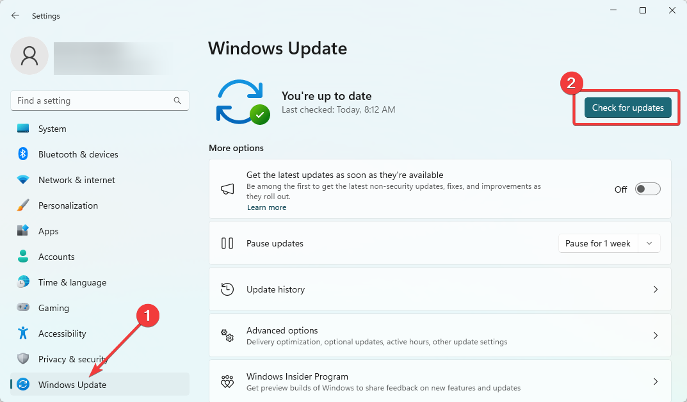Click the Advanced options gears icon
Screen dimensions: 687x402
[x=227, y=335]
